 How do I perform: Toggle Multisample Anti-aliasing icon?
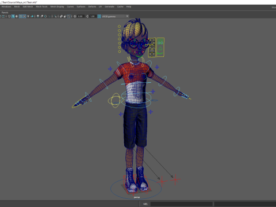pyautogui.click(x=45, y=16)
